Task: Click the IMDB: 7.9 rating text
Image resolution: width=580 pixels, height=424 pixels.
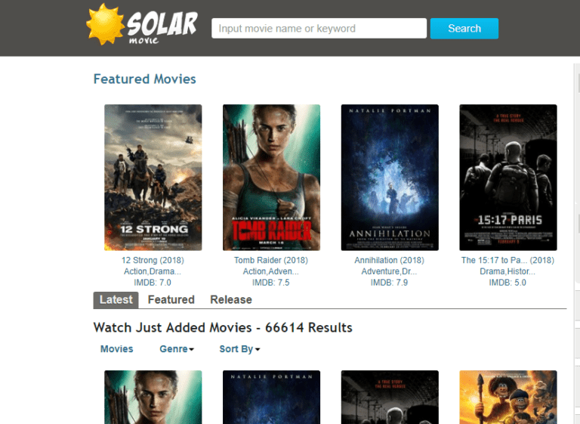Action: (x=389, y=283)
